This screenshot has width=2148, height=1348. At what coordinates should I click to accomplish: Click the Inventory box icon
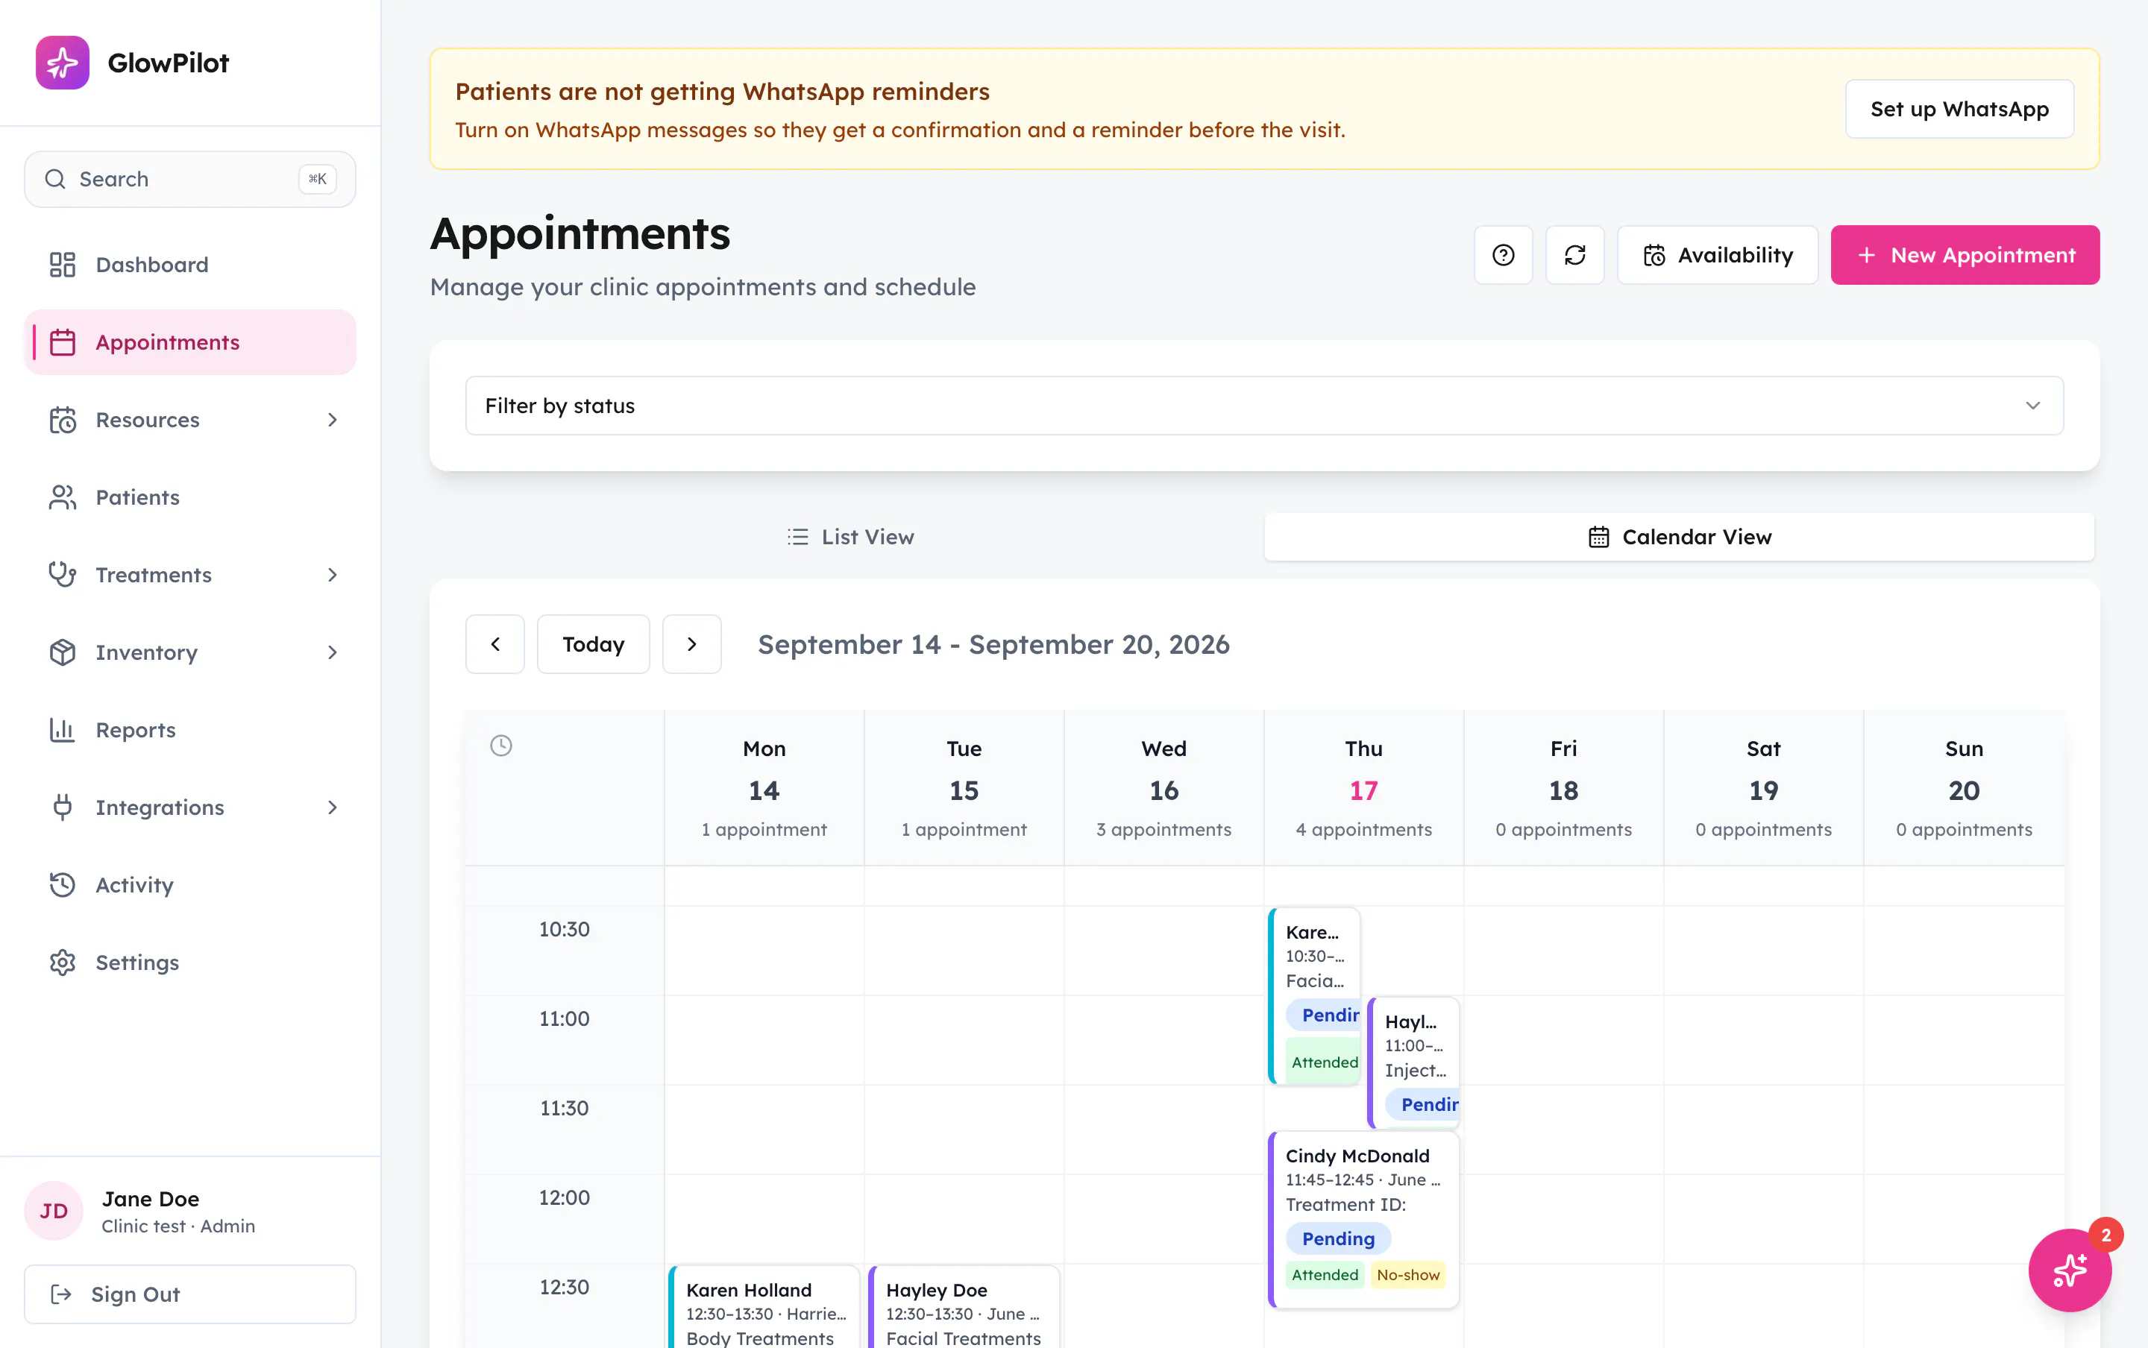[x=63, y=652]
